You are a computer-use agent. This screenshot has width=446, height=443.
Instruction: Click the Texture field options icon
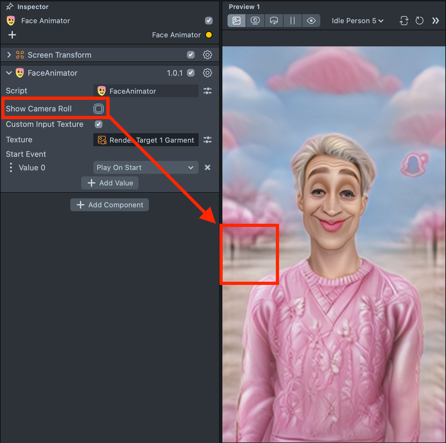pyautogui.click(x=207, y=140)
